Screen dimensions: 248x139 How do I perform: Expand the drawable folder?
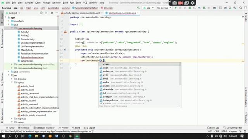[x=12, y=79]
